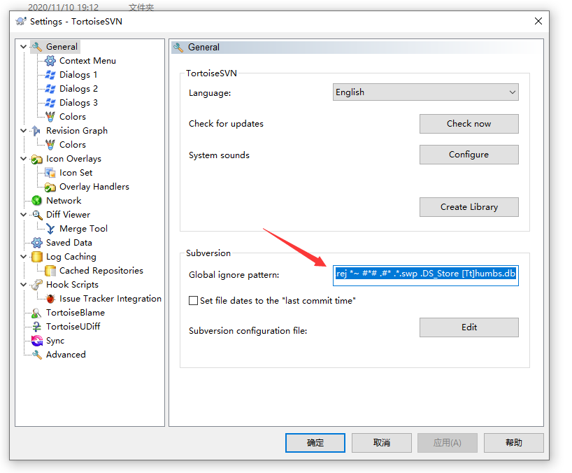Click the Diff Viewer magnifier icon
The height and width of the screenshot is (473, 572).
coord(36,215)
